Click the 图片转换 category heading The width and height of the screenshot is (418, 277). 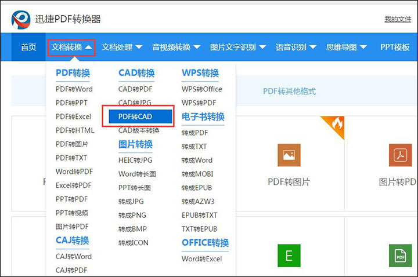pos(135,144)
